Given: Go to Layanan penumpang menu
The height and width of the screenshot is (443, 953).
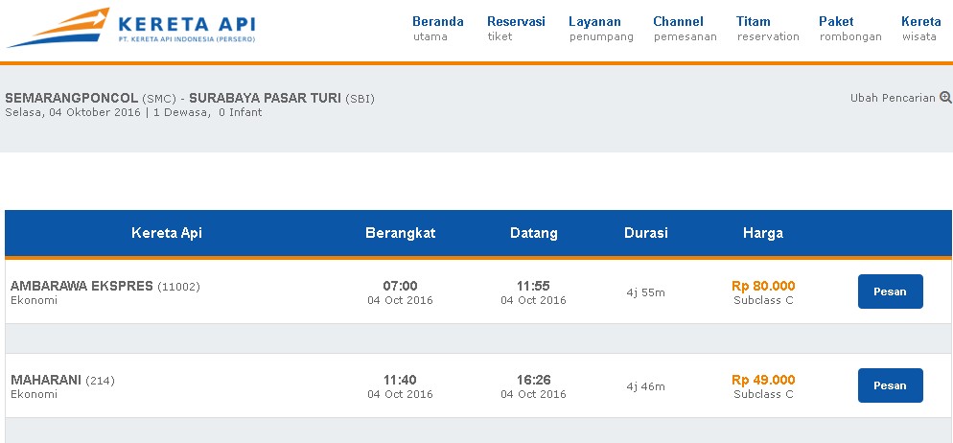Looking at the screenshot, I should pos(601,29).
